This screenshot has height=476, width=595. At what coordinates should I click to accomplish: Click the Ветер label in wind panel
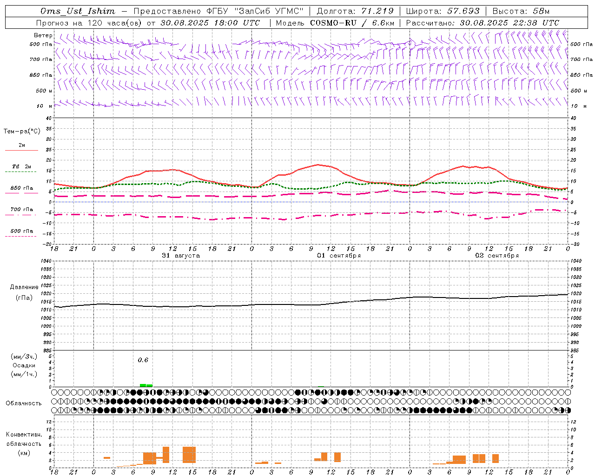click(x=43, y=35)
